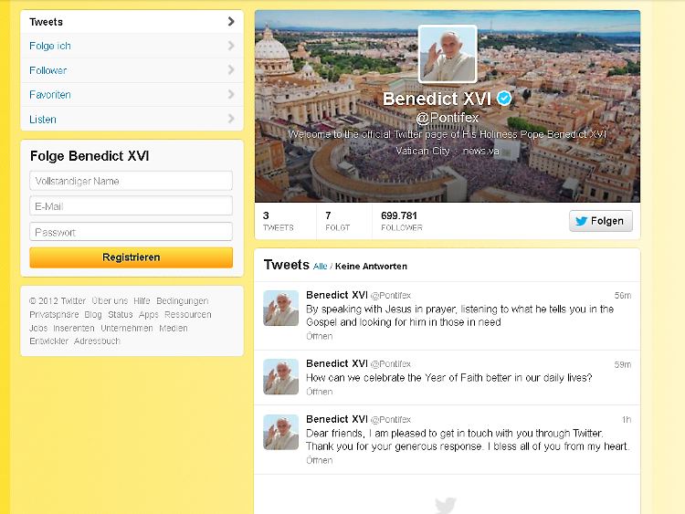
Task: Click the Folgen button
Action: click(601, 221)
